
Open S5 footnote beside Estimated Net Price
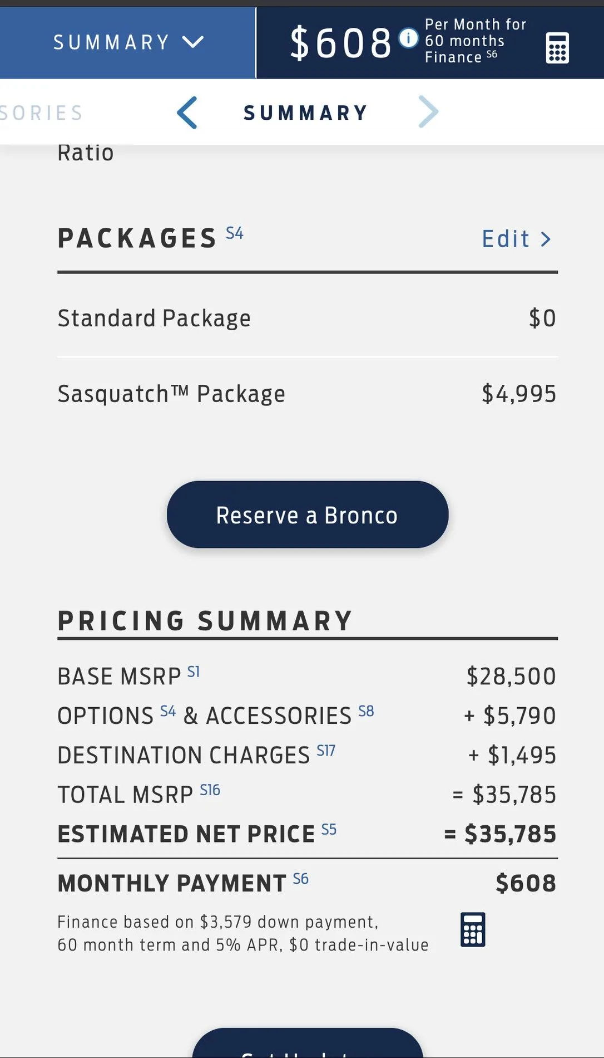(x=329, y=830)
